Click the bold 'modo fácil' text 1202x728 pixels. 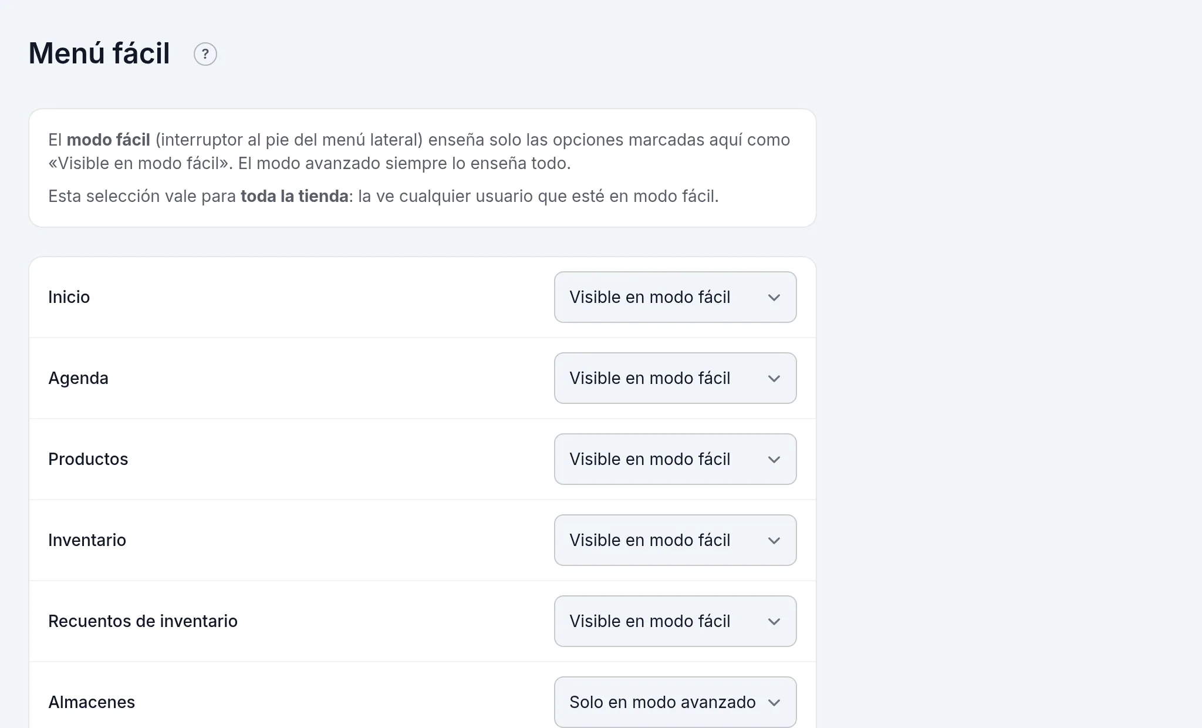109,140
